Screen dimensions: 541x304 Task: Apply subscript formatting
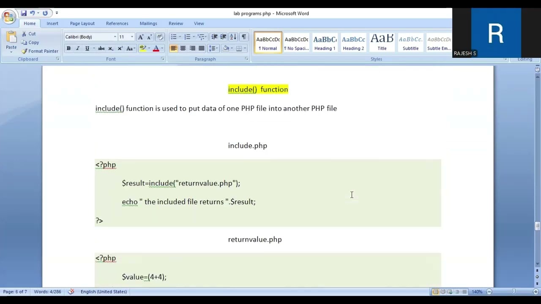(111, 49)
